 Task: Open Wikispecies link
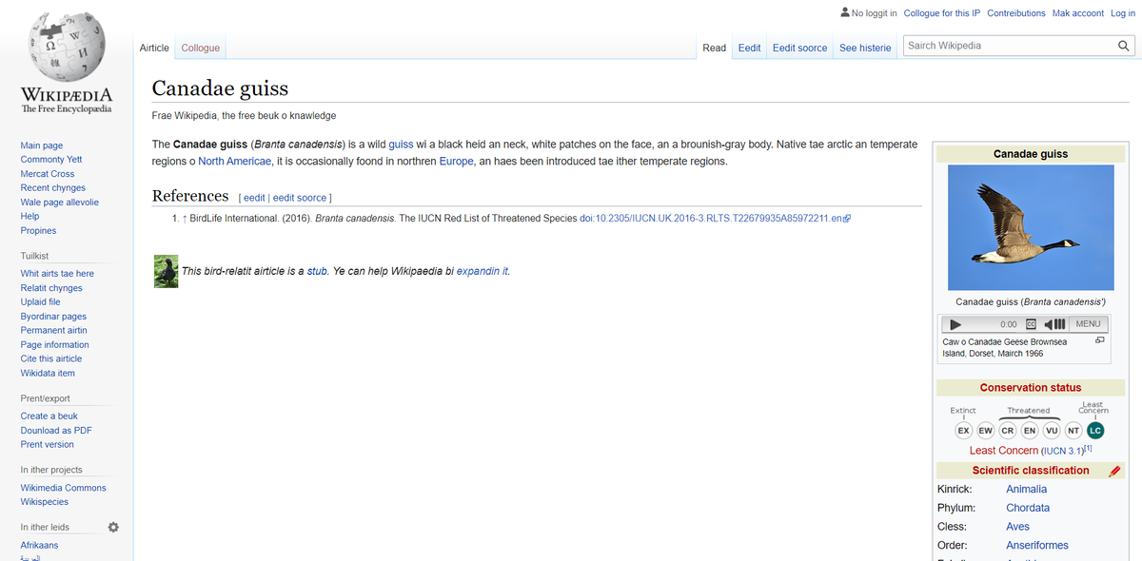pos(45,502)
